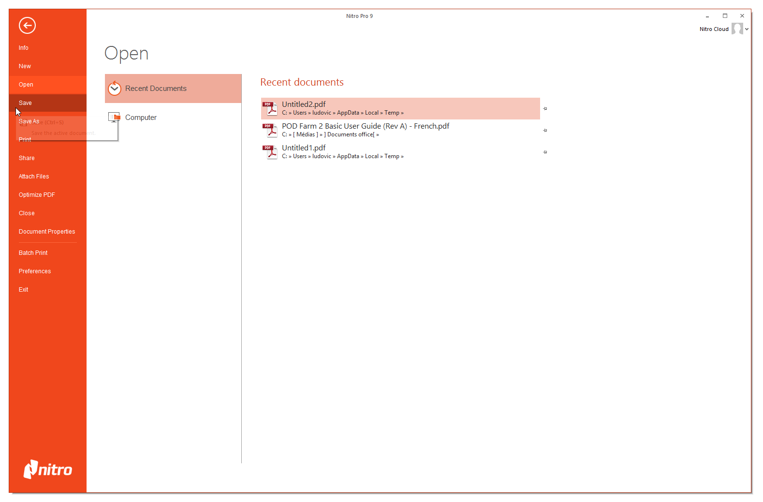Minimize the Nitro Pro window
The image size is (763, 502).
(x=707, y=16)
